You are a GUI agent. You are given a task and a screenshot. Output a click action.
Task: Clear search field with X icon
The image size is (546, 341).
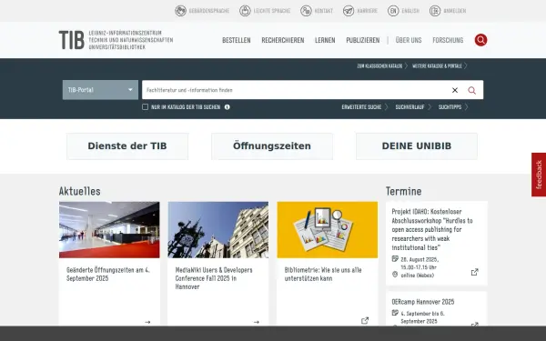455,90
